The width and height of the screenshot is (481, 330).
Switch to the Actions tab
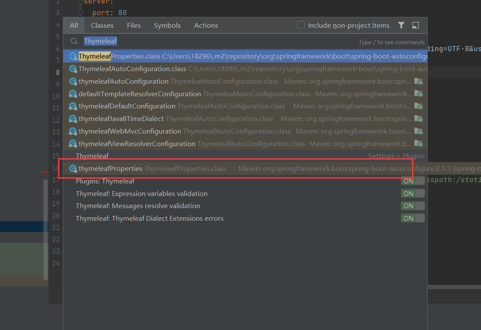206,26
